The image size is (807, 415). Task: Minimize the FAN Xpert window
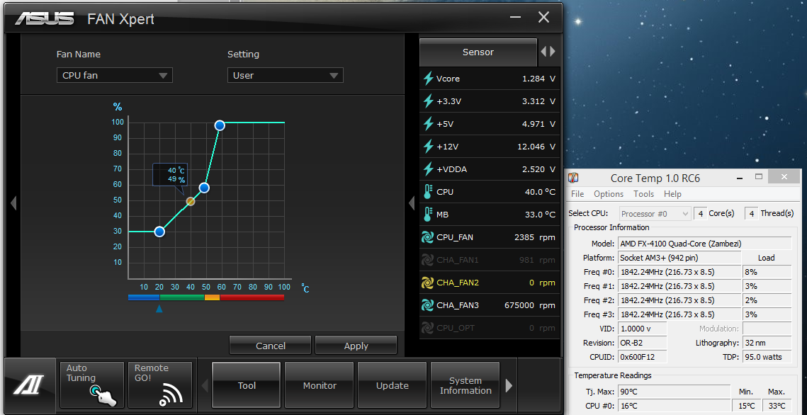tap(516, 18)
